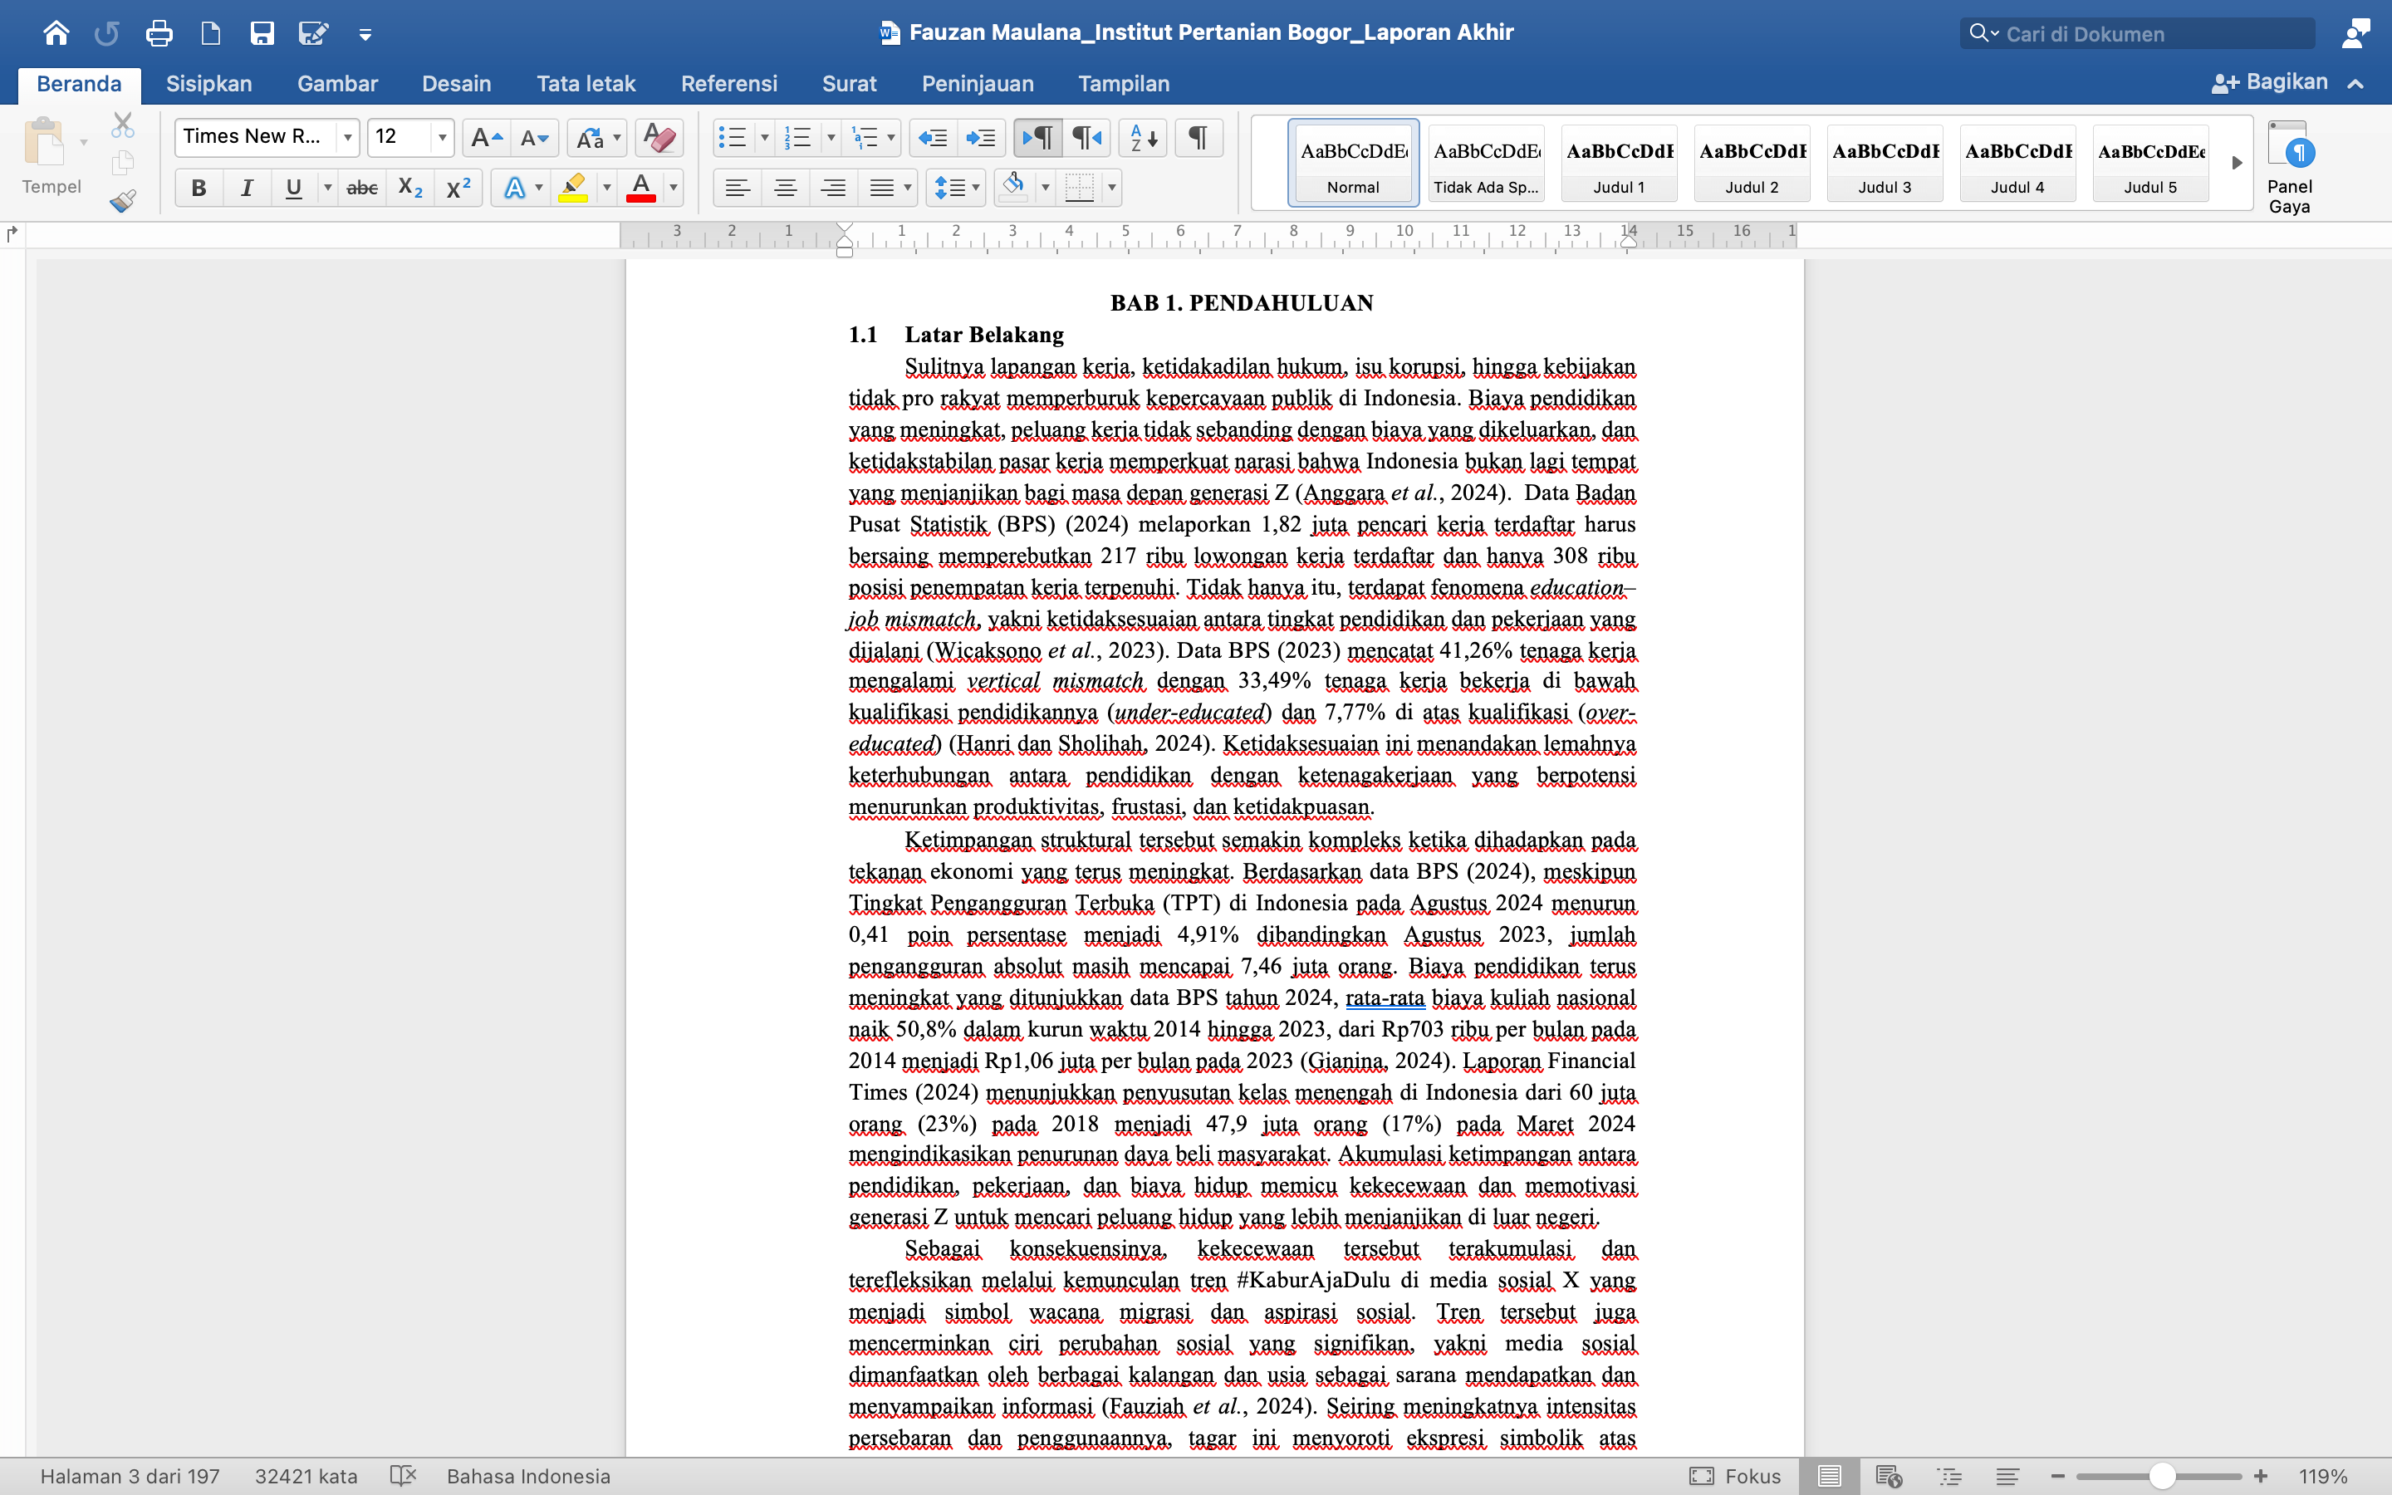Apply the Judul 2 style
Screen dimensions: 2392x1495
tap(1752, 162)
